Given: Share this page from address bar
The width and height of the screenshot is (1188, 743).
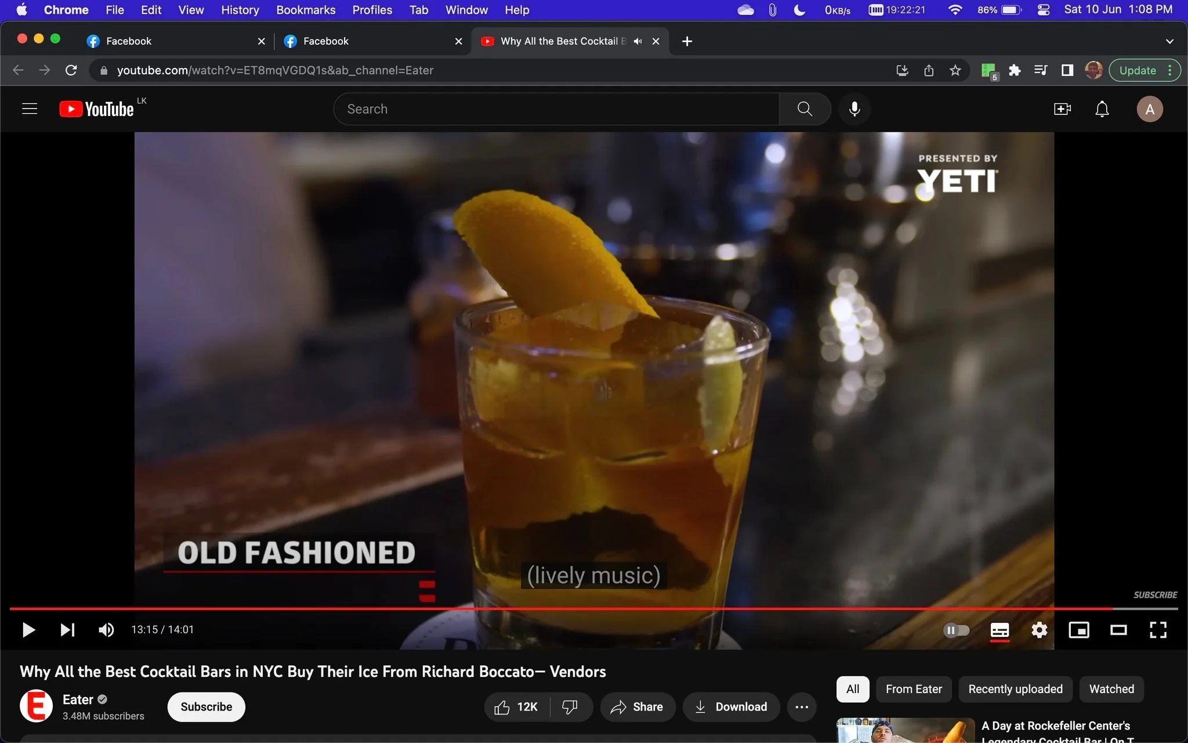Looking at the screenshot, I should (929, 70).
